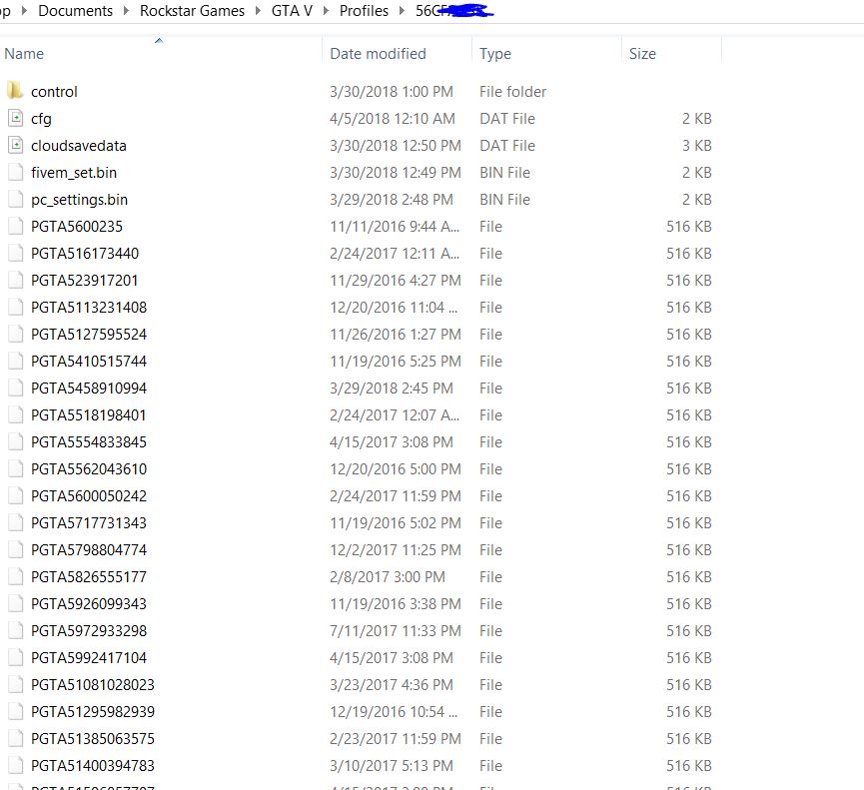Screen dimensions: 864x790
Task: Sort files by Date modified column
Action: [378, 54]
